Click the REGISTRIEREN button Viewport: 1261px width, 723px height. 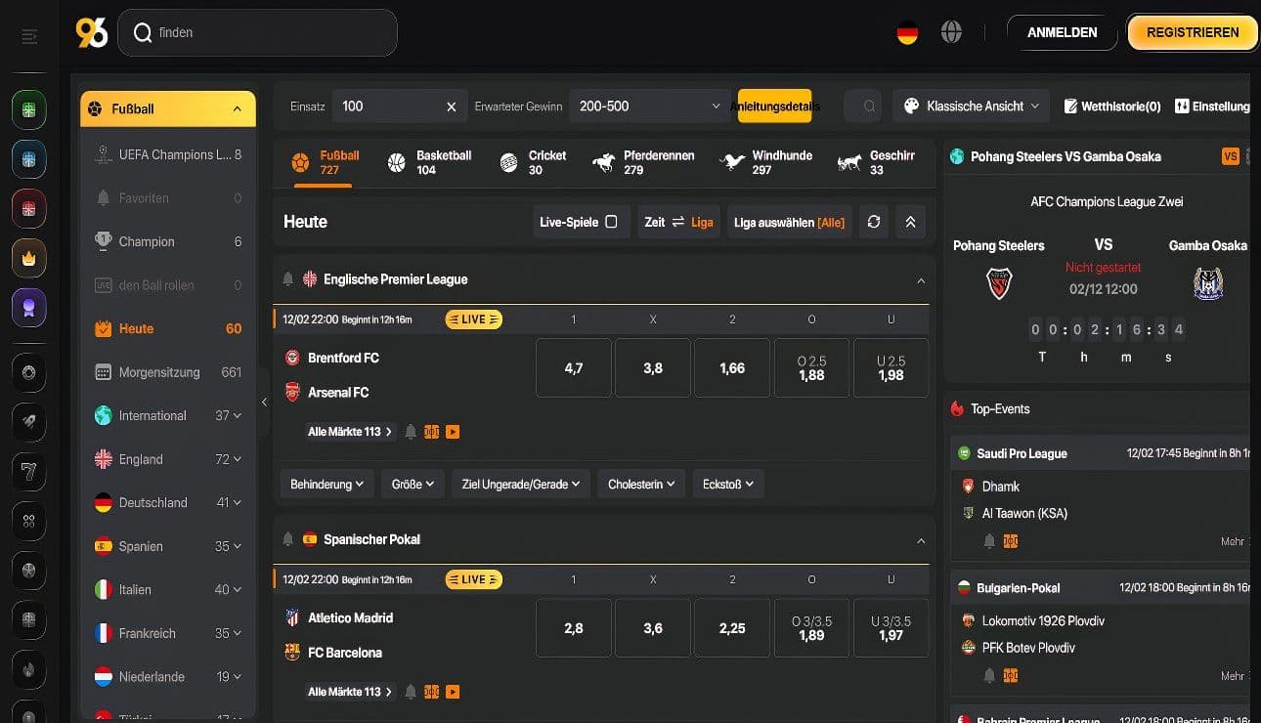click(x=1192, y=31)
